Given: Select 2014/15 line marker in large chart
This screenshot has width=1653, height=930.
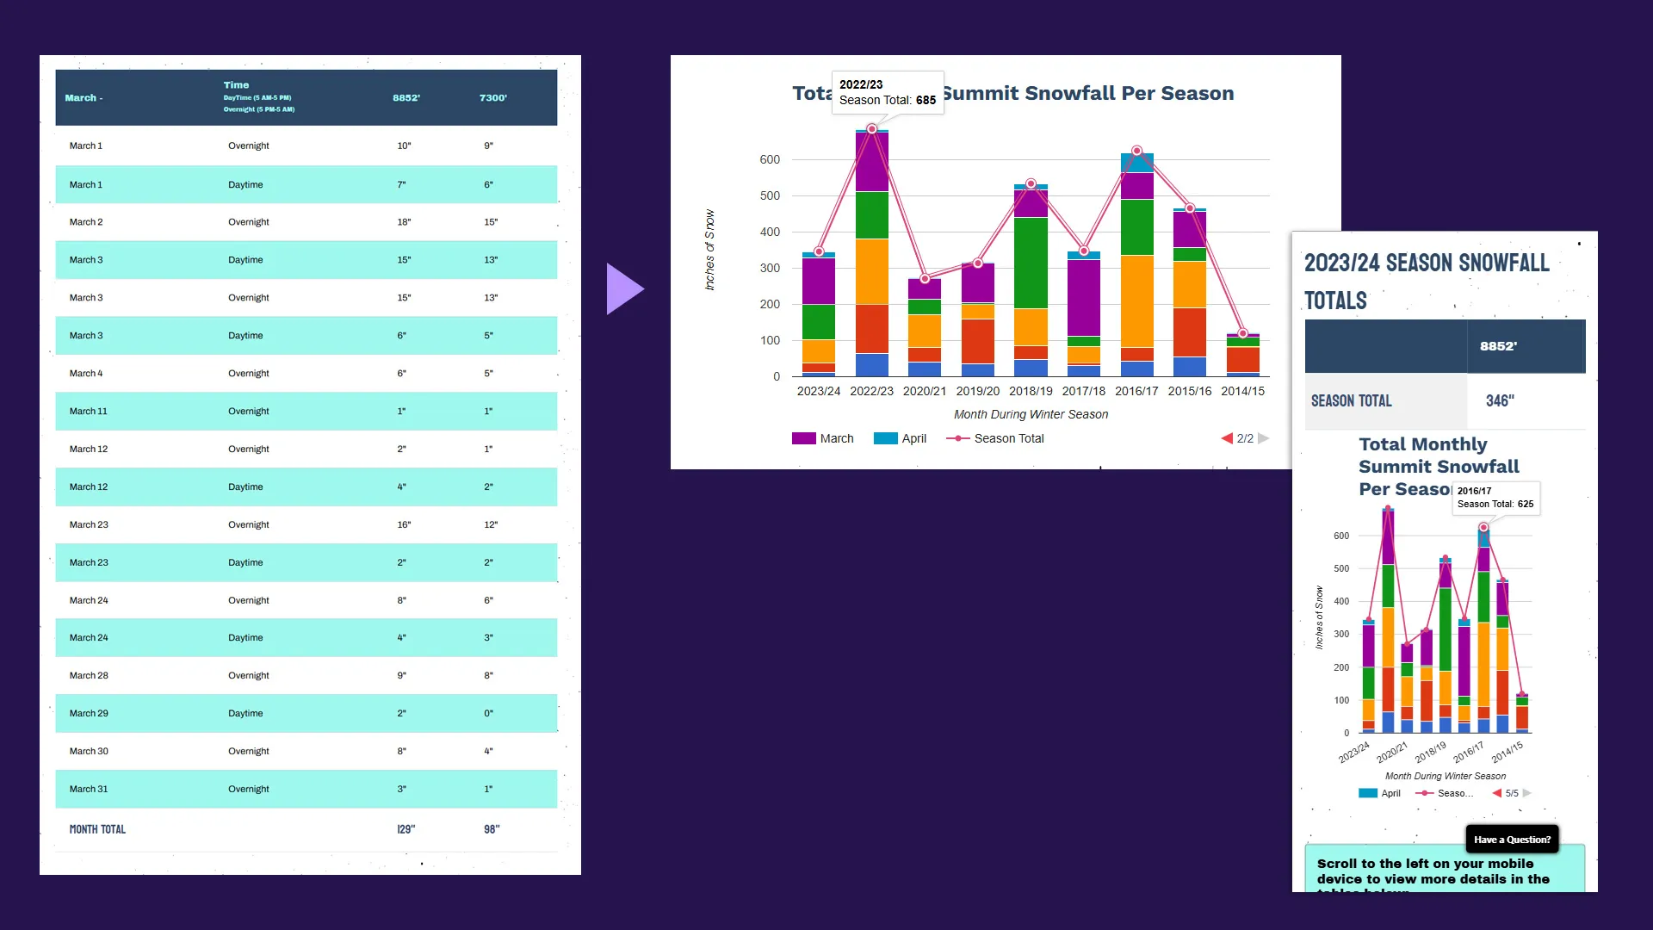Looking at the screenshot, I should click(1242, 333).
